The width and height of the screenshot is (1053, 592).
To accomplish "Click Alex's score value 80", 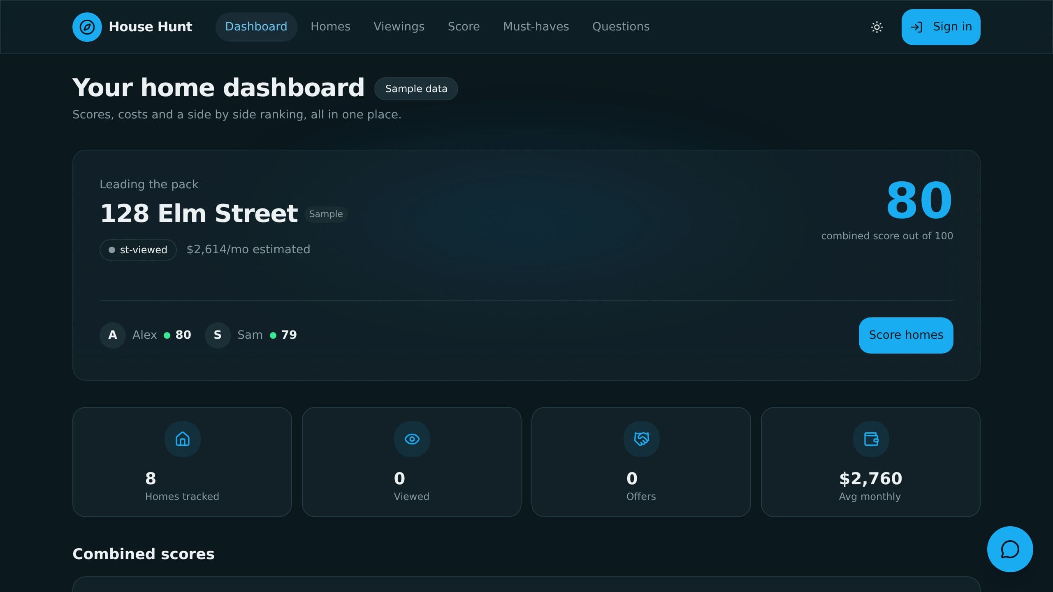I will tap(183, 335).
